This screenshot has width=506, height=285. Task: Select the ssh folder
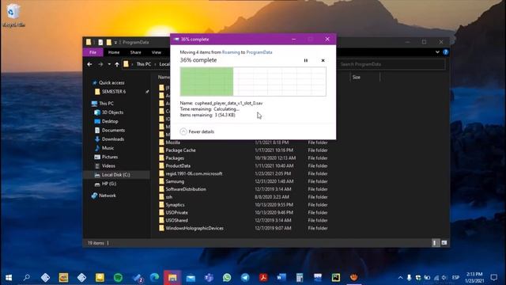pyautogui.click(x=168, y=197)
